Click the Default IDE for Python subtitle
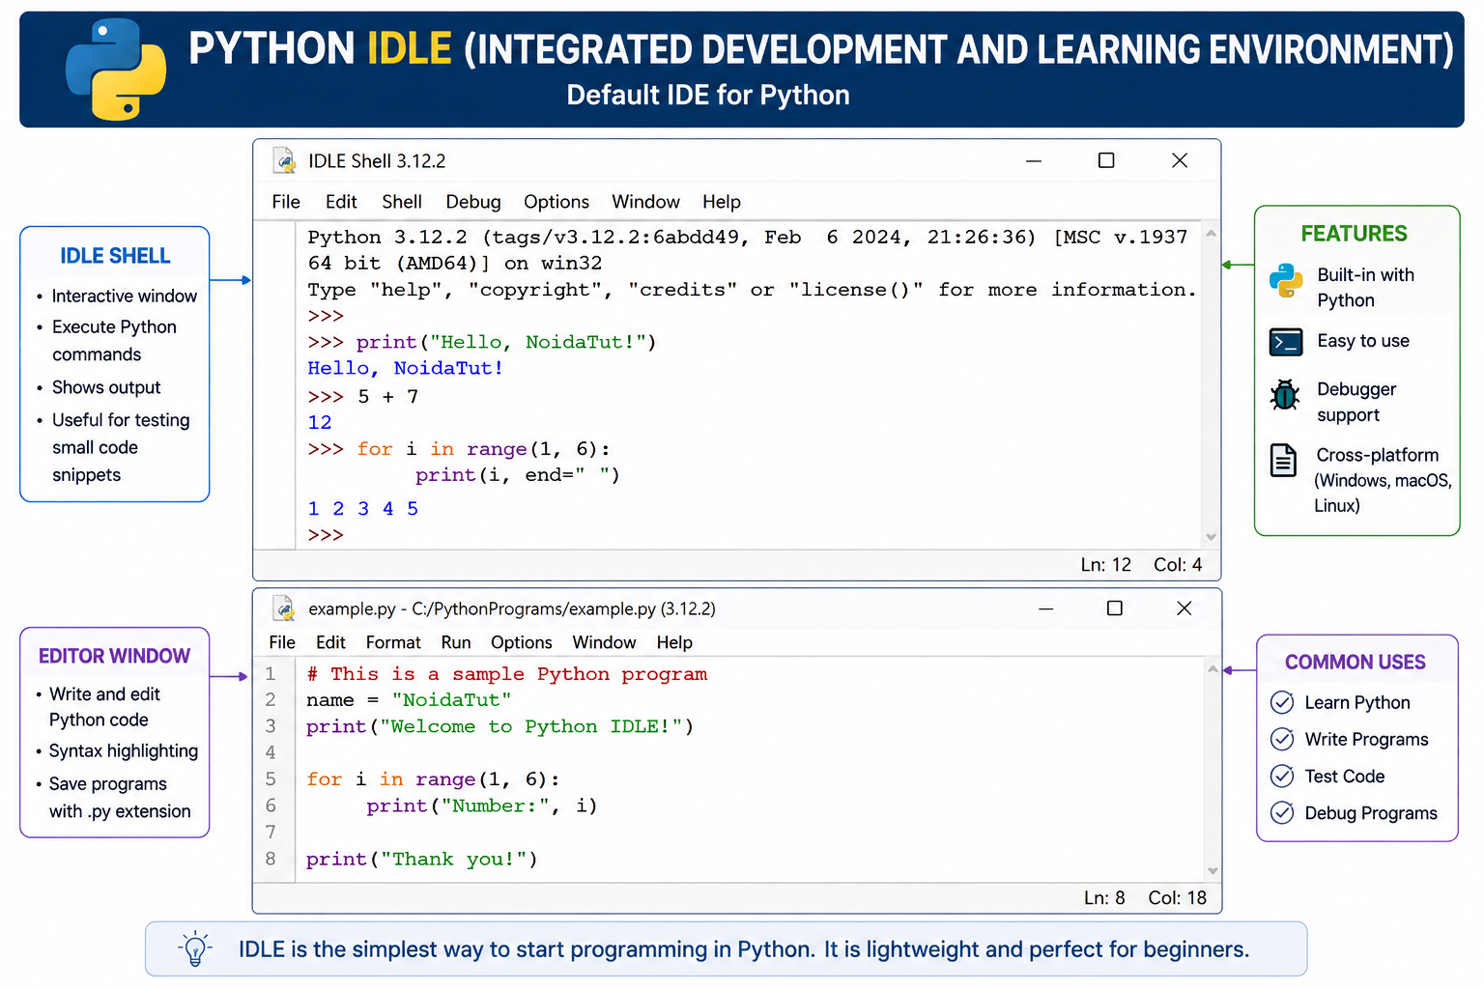Screen dimensions: 1484x989 tap(708, 95)
